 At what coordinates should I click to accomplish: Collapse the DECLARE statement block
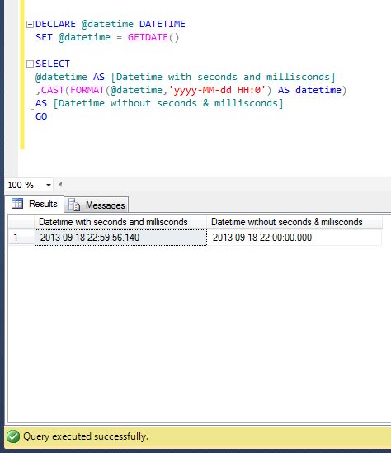coord(30,24)
